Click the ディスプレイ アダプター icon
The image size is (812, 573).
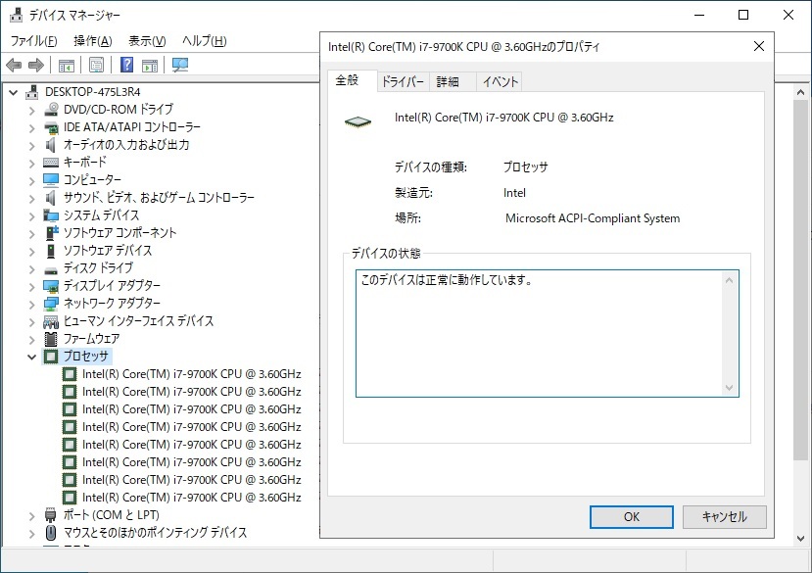pyautogui.click(x=51, y=286)
